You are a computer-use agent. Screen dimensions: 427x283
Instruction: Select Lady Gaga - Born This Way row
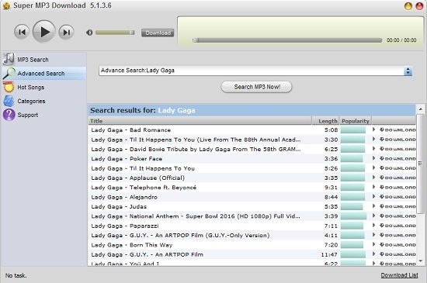click(252, 245)
